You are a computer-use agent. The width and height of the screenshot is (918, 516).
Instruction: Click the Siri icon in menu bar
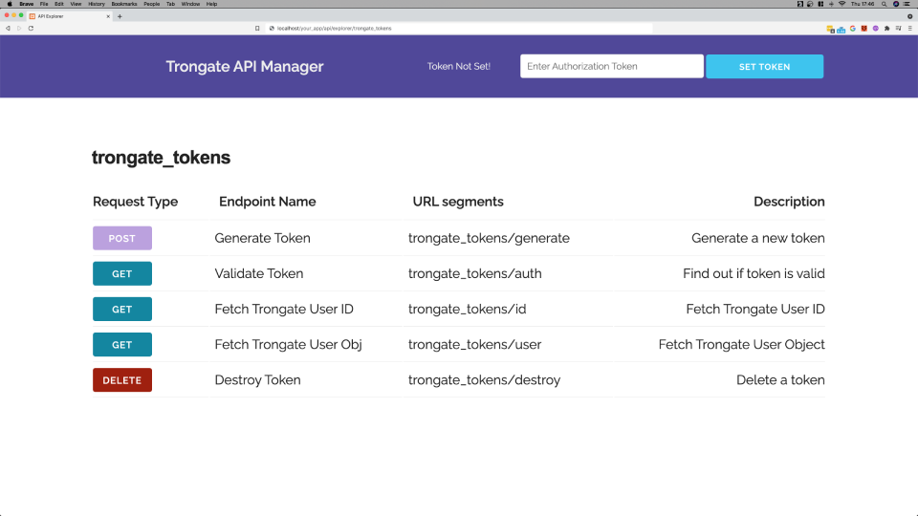(896, 4)
